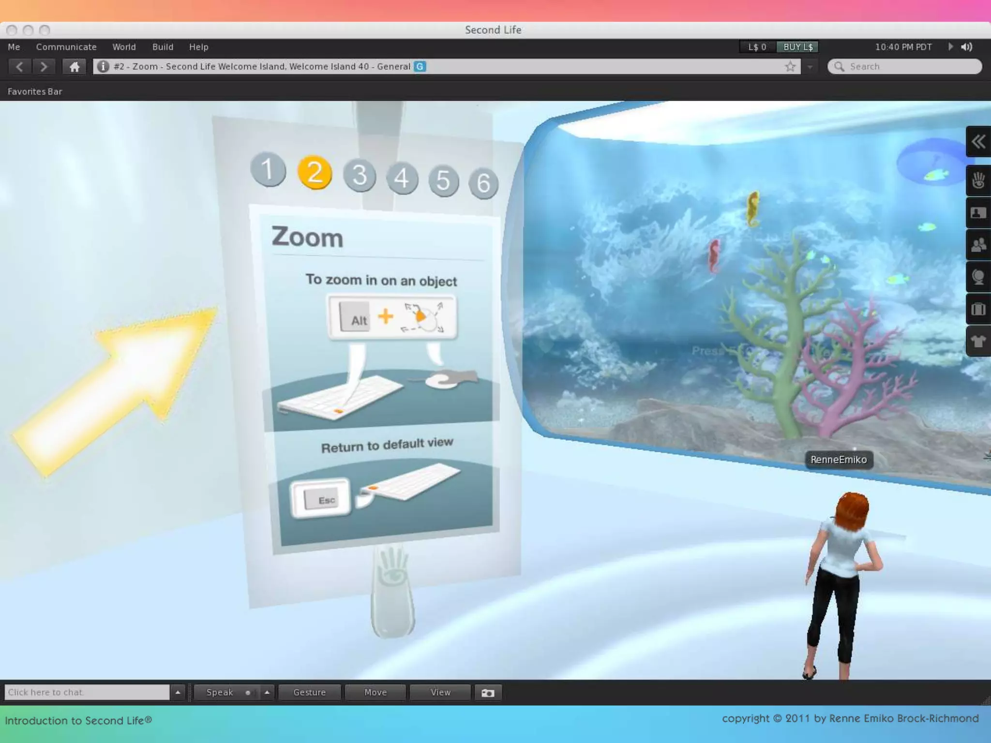Open the Communicate menu
This screenshot has width=991, height=743.
point(66,47)
